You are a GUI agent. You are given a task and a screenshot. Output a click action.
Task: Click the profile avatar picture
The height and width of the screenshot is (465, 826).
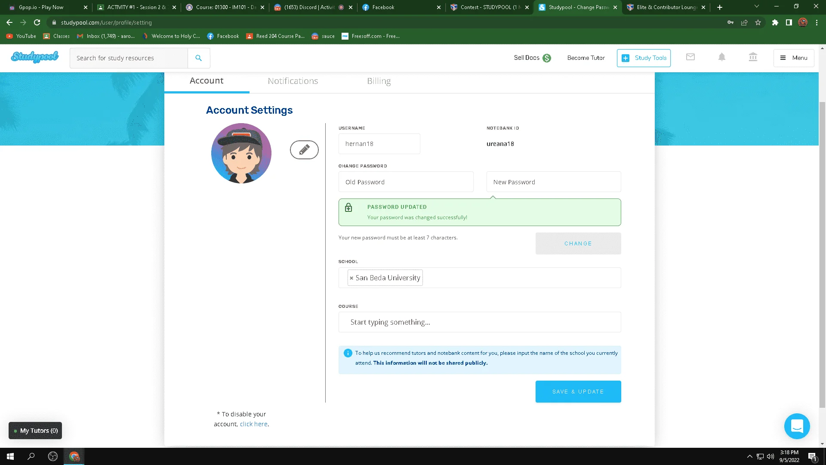tap(241, 153)
